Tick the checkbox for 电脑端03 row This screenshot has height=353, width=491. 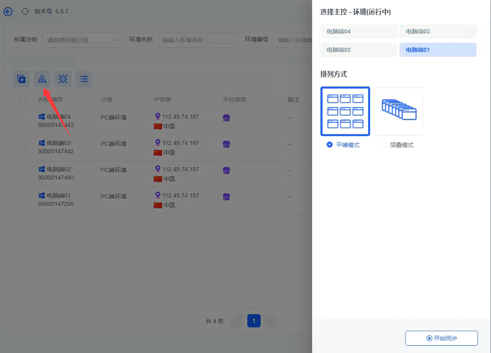(x=22, y=148)
